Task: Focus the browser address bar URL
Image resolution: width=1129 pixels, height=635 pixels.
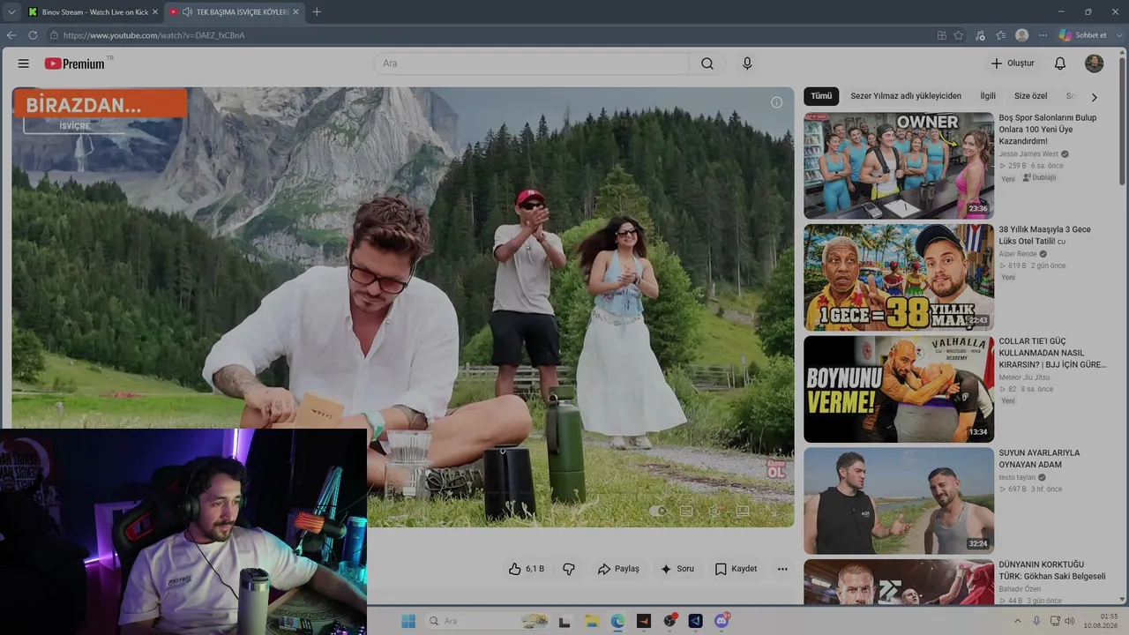Action: click(x=153, y=35)
